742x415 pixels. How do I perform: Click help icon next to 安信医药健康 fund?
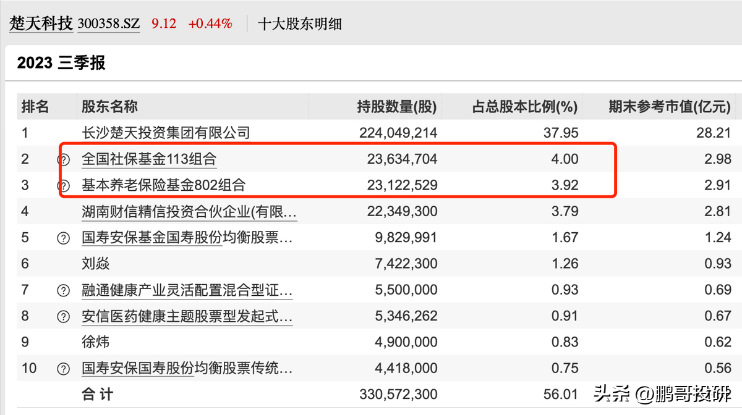pyautogui.click(x=63, y=316)
